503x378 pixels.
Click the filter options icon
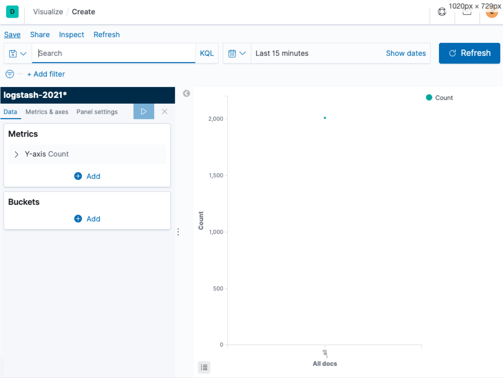(x=10, y=74)
